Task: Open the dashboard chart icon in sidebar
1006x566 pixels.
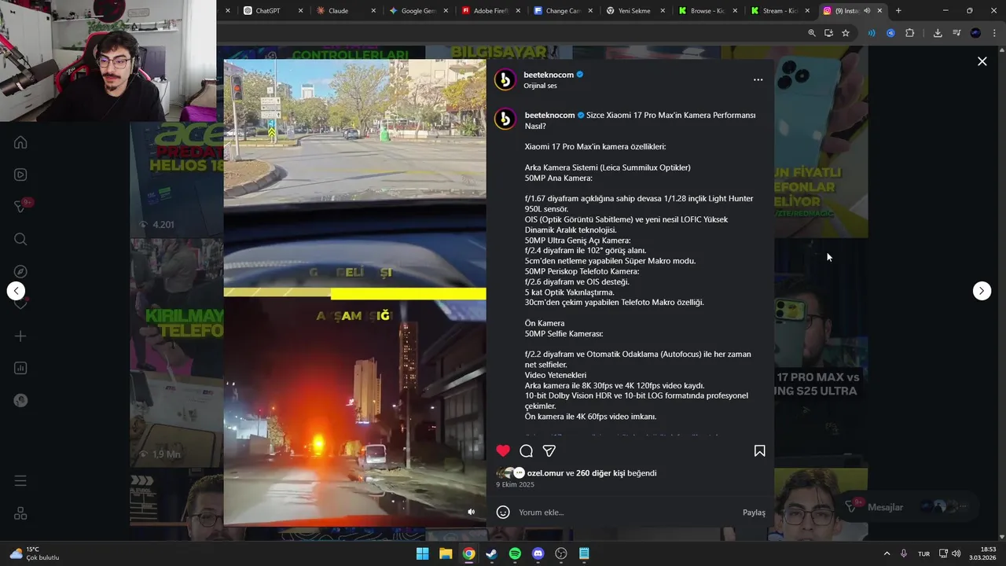Action: pyautogui.click(x=20, y=368)
